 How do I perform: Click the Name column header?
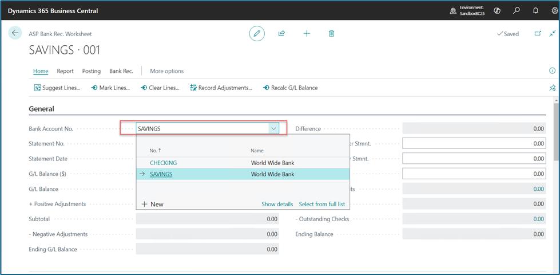click(257, 151)
